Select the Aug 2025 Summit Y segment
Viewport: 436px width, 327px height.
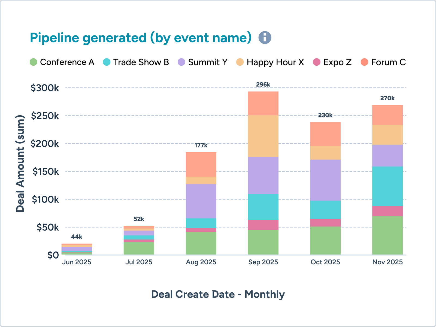tap(201, 201)
